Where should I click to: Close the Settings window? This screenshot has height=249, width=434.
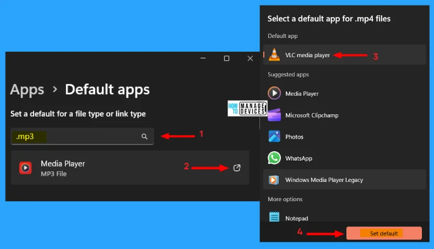click(x=250, y=58)
